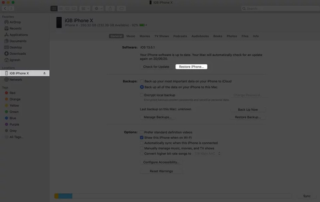Screen dimensions: 320x202
Task: Enable automatically sync when iPhone connected
Action: [x=141, y=143]
